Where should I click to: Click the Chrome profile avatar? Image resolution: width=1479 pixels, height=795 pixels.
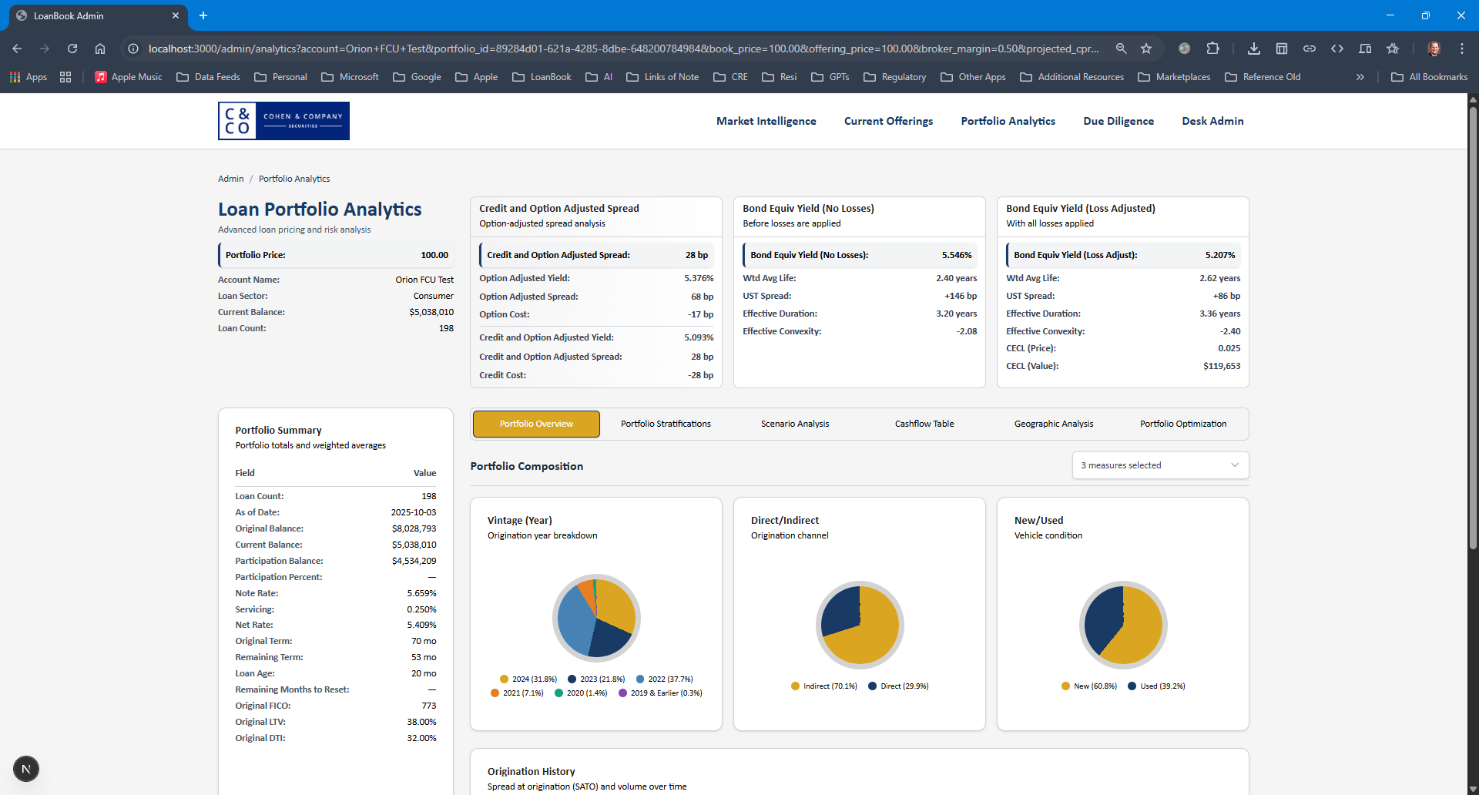click(1434, 48)
